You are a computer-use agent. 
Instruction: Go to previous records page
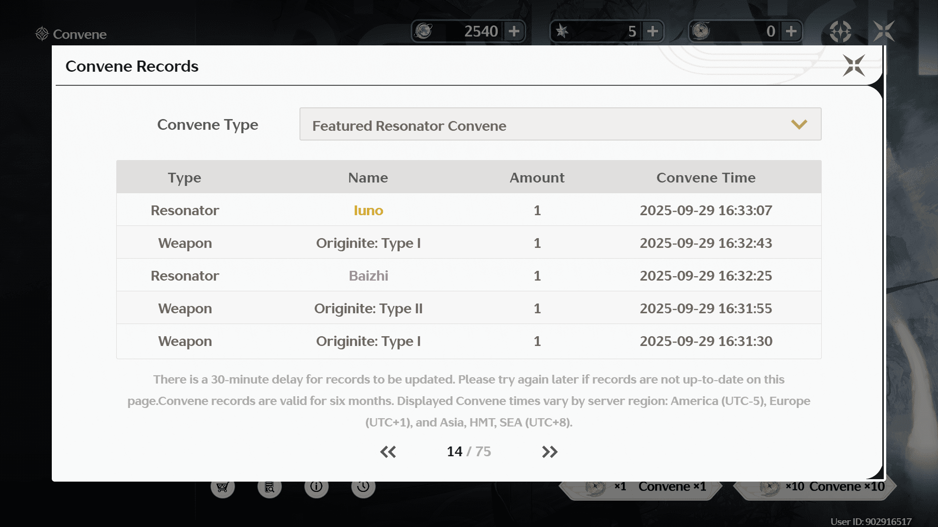point(388,452)
